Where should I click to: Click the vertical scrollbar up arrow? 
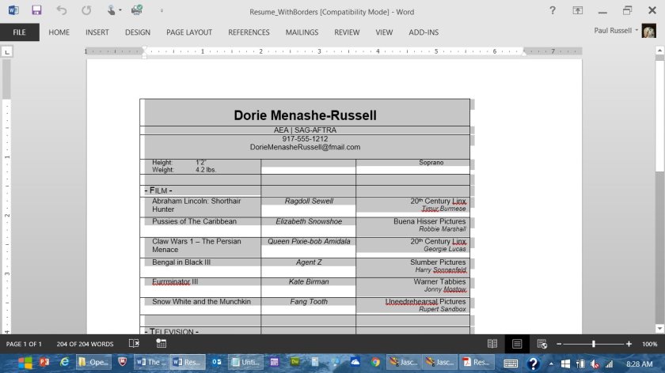coord(659,51)
